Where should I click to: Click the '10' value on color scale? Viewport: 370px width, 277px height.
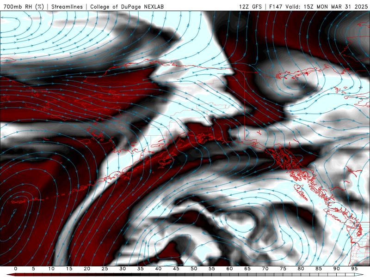point(51,269)
